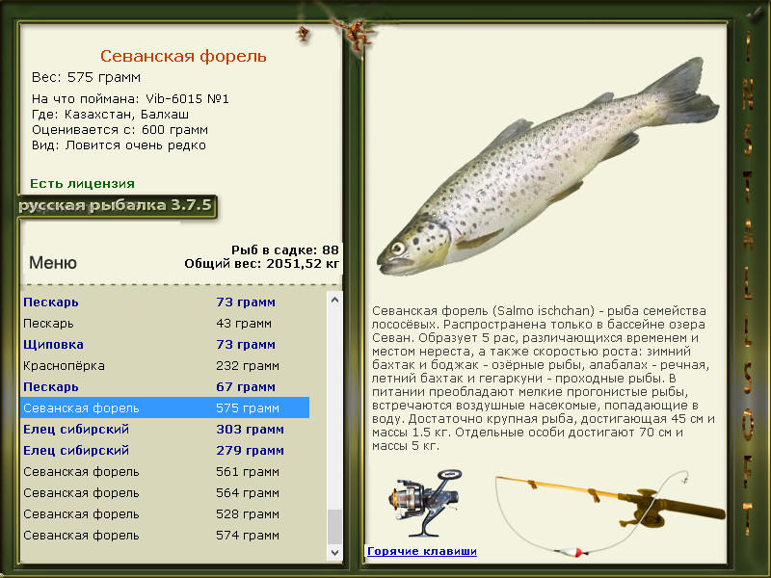Click the small insect icon near title
This screenshot has width=771, height=578.
pos(304,34)
